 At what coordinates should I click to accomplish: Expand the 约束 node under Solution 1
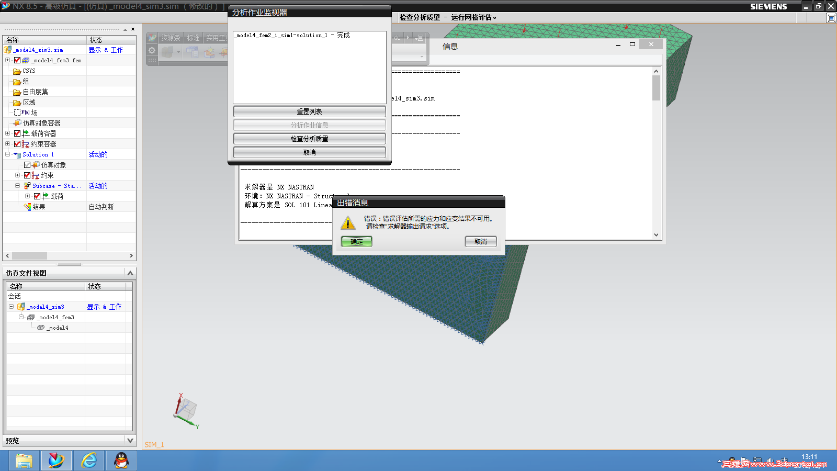pyautogui.click(x=18, y=175)
